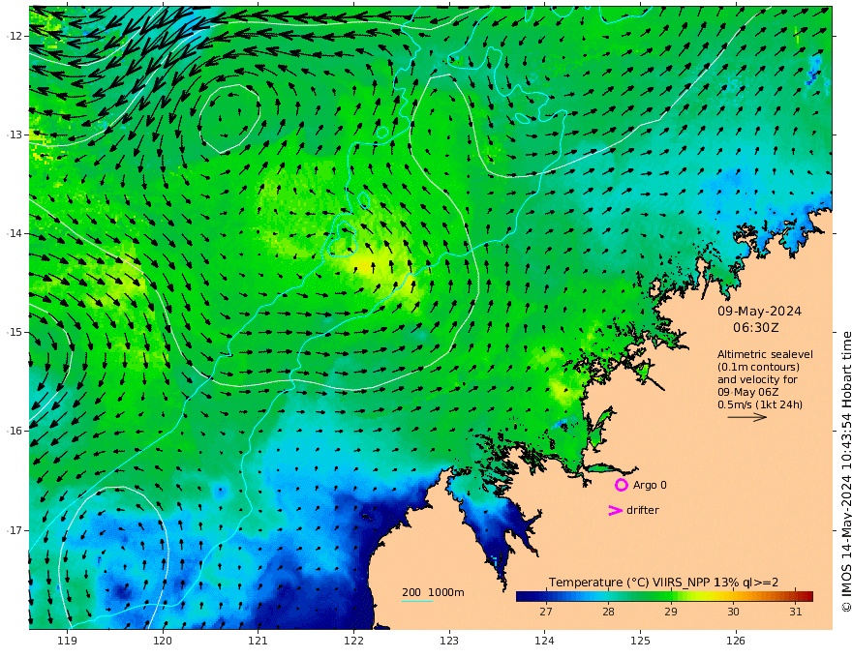
Task: Click the temperature color bar scale
Action: (664, 596)
